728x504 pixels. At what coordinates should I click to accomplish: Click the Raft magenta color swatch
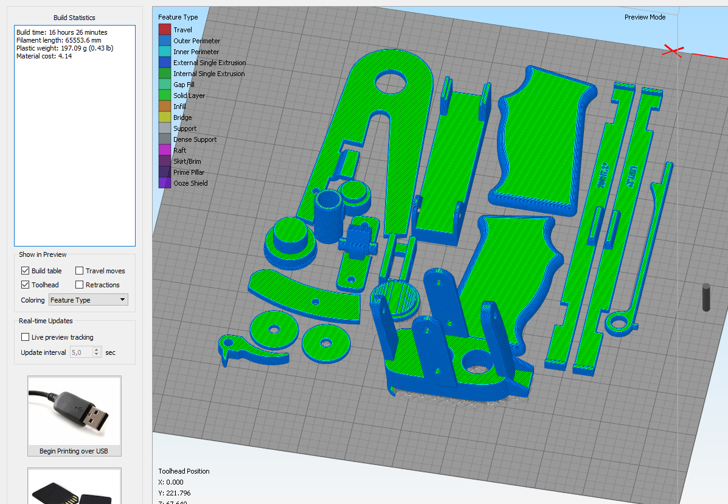pyautogui.click(x=165, y=150)
